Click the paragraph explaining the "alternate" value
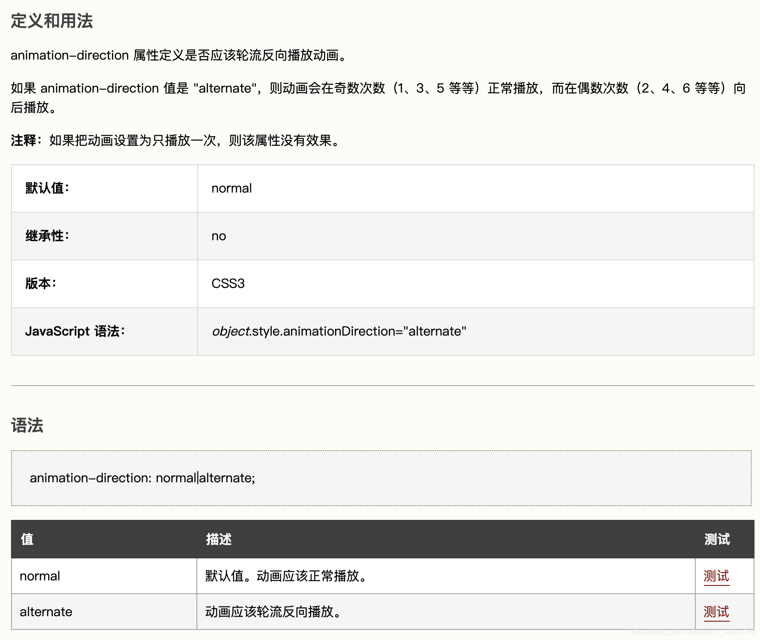This screenshot has height=640, width=760. (379, 98)
